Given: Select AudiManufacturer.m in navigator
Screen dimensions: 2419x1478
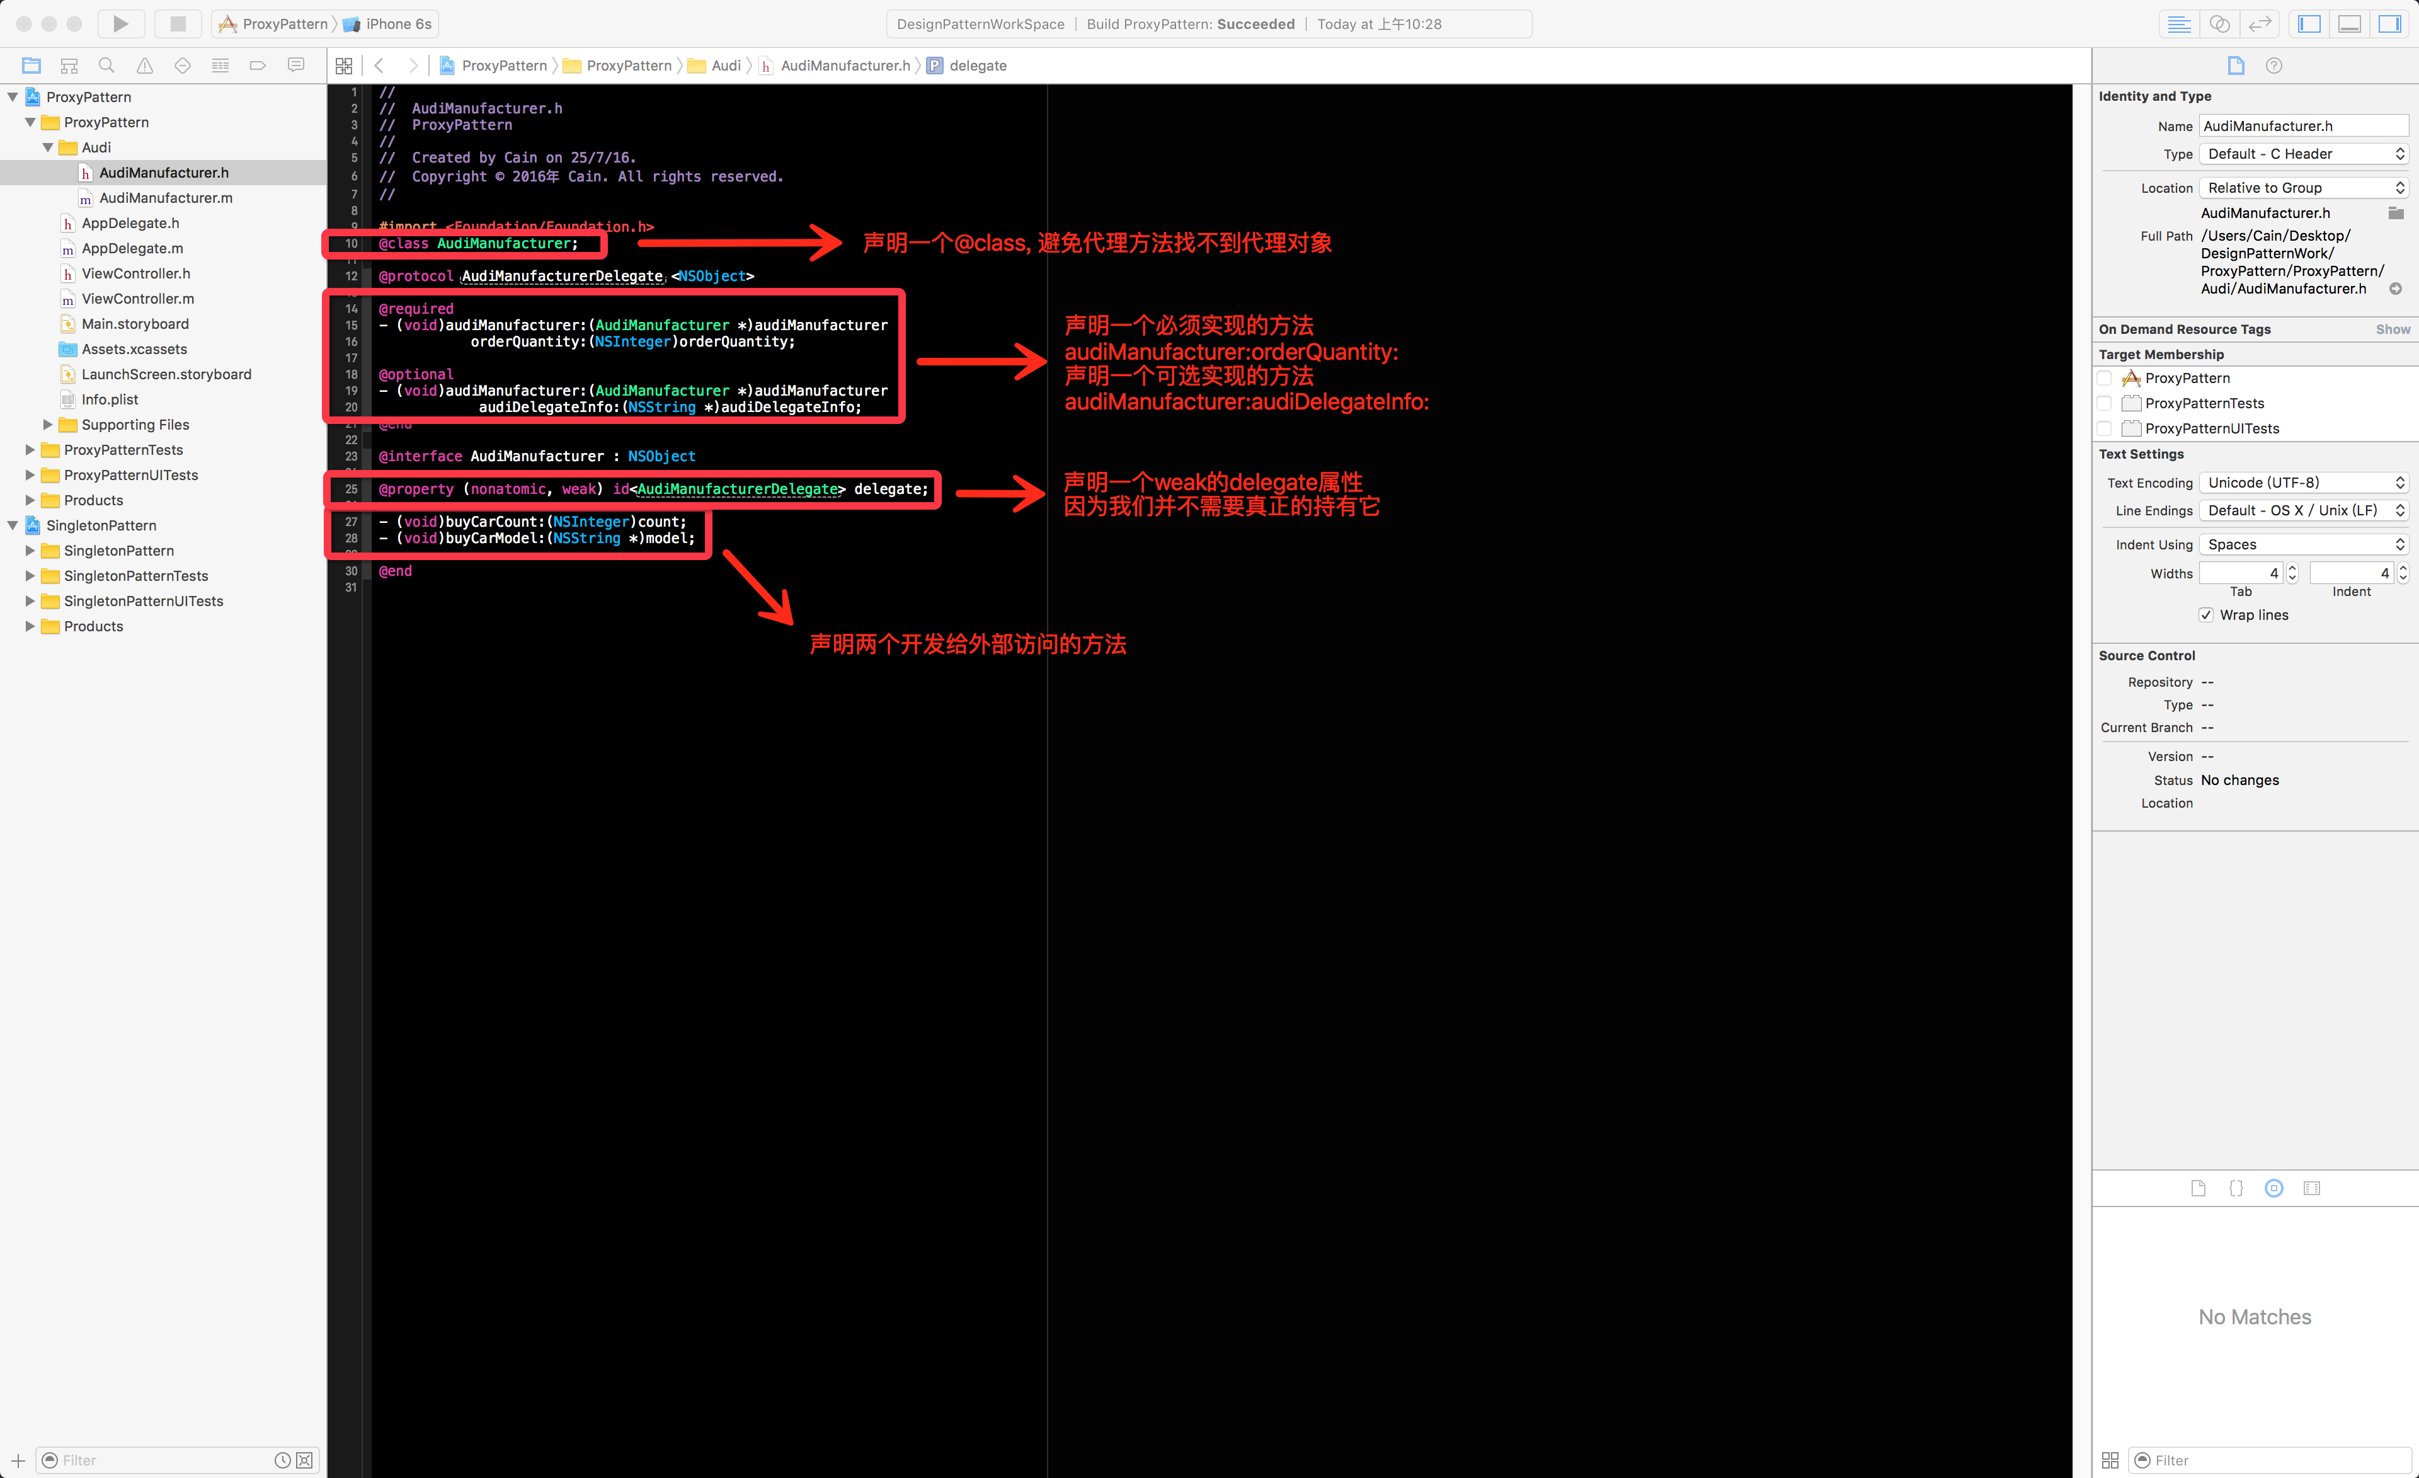Looking at the screenshot, I should [165, 197].
